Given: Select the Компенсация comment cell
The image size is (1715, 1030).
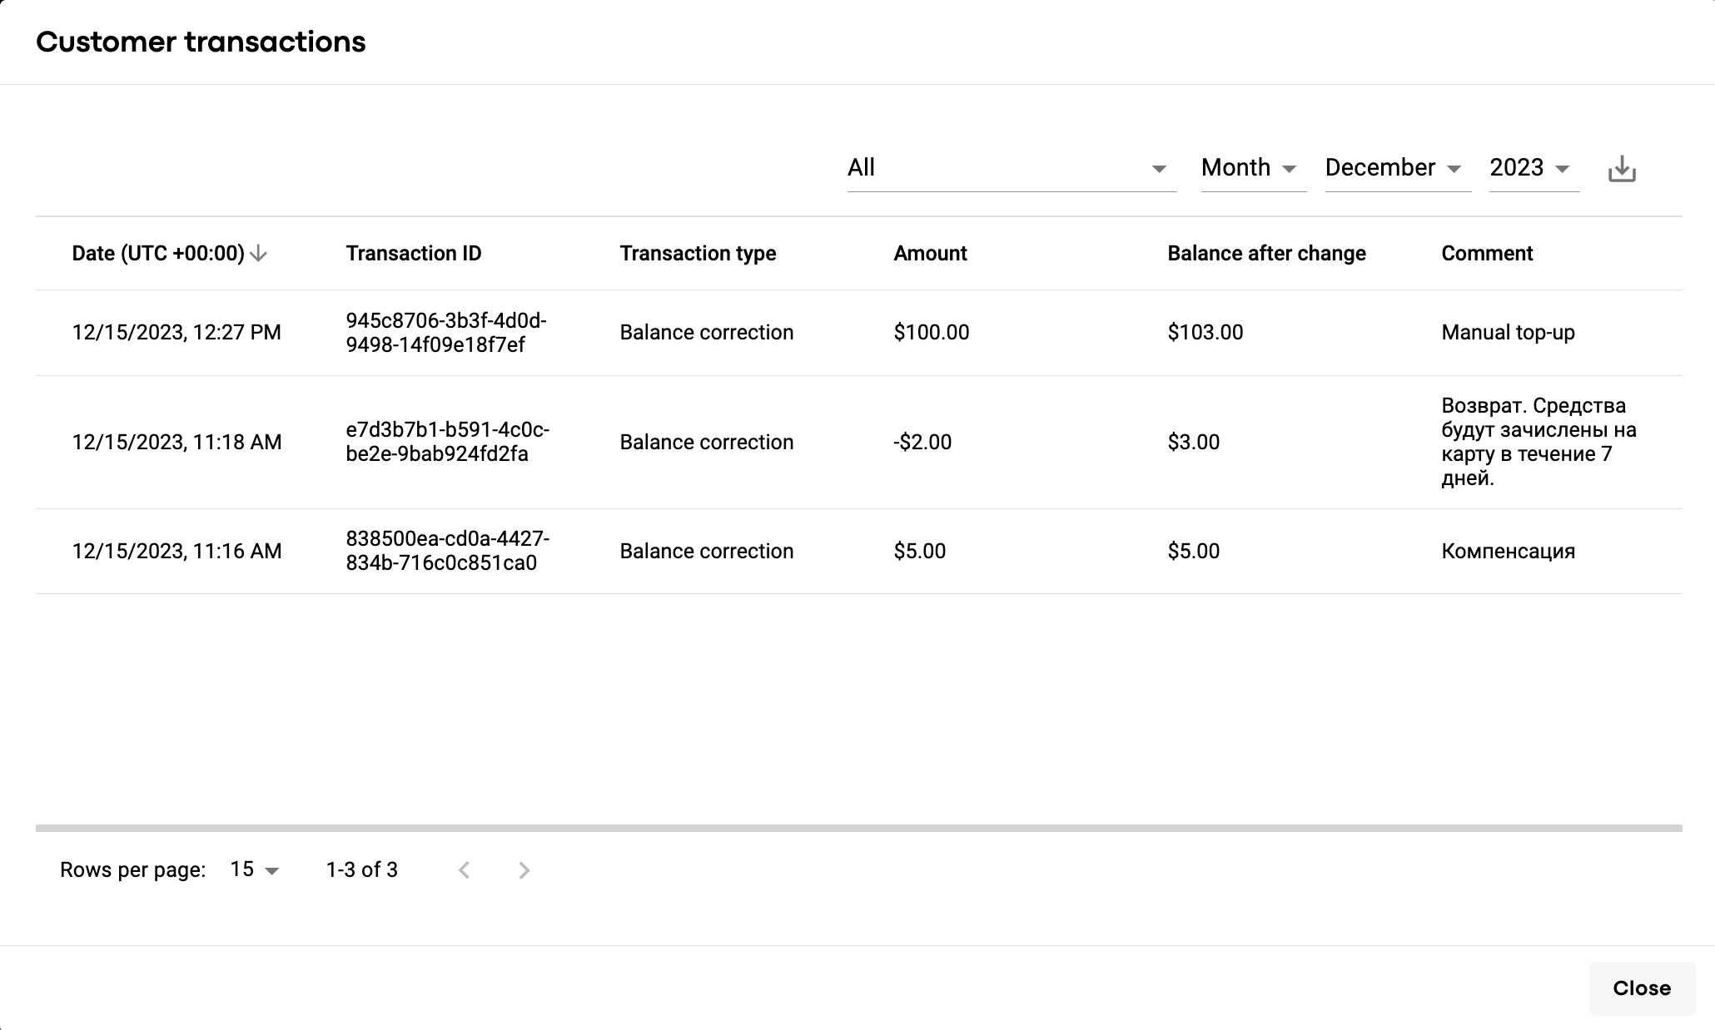Looking at the screenshot, I should [x=1508, y=552].
